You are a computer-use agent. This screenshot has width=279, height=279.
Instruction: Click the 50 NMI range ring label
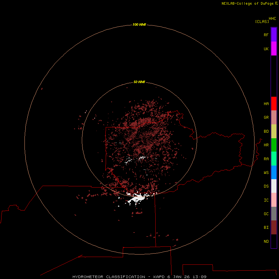click(139, 82)
